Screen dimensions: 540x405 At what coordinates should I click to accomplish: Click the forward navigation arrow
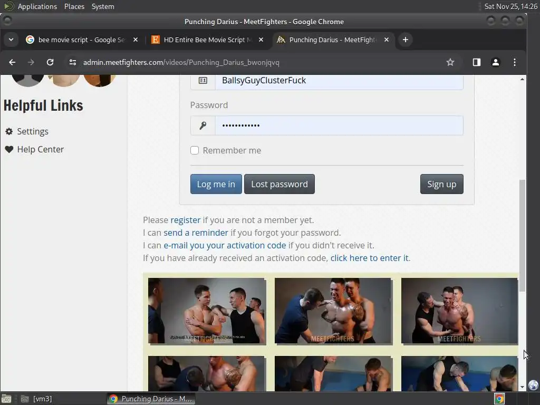pos(31,62)
